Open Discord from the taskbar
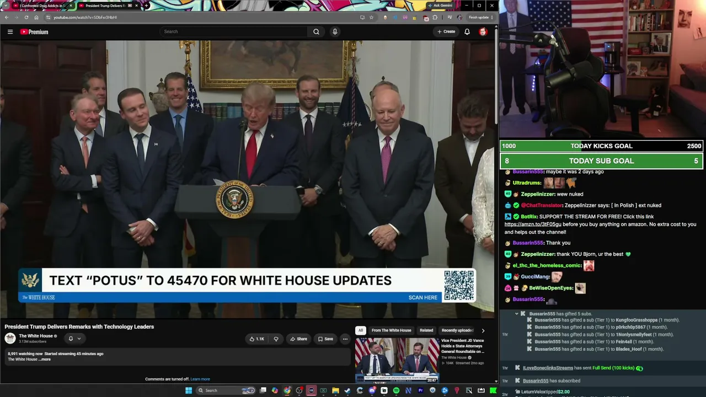The image size is (706, 397). pyautogui.click(x=372, y=390)
